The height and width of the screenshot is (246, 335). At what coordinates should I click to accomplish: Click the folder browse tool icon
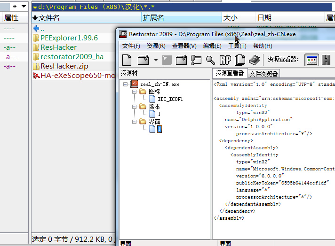pos(196,60)
